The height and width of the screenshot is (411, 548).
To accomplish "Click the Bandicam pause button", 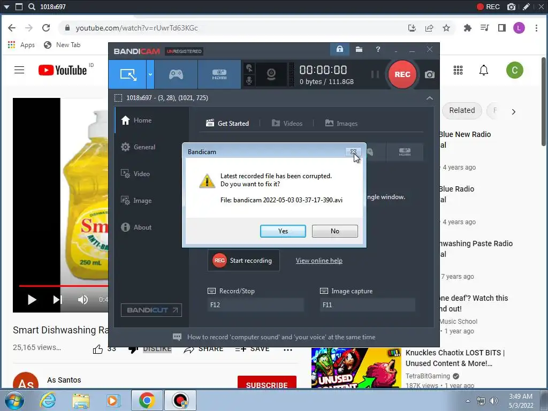I will pyautogui.click(x=375, y=74).
